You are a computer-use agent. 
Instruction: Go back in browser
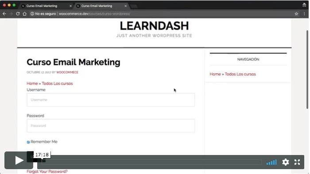[x=4, y=14]
